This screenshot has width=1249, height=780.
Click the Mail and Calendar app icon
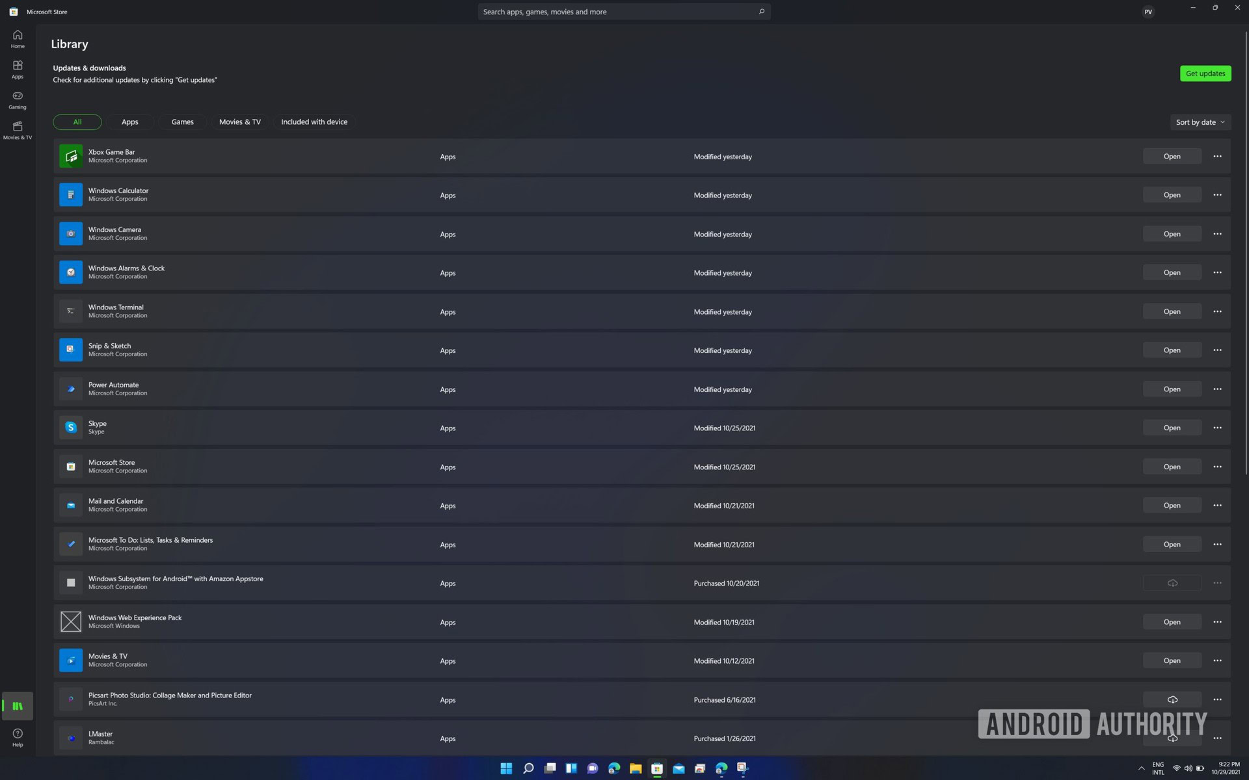coord(70,505)
